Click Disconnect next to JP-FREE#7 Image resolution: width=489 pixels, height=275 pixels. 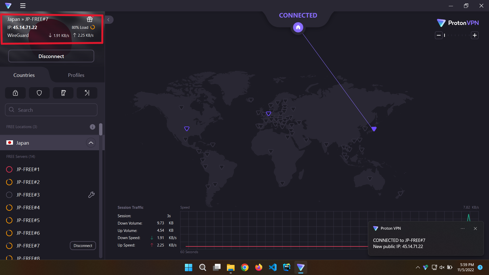click(83, 246)
